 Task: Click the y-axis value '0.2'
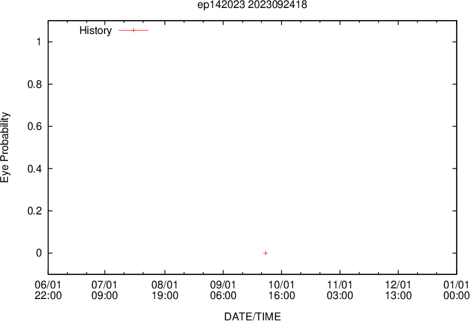click(35, 211)
